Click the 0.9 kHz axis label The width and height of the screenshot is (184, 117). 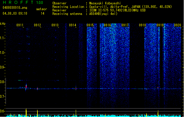click(2, 67)
